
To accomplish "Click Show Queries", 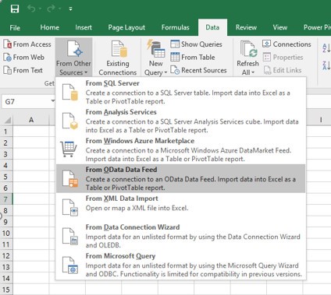I will tap(196, 44).
